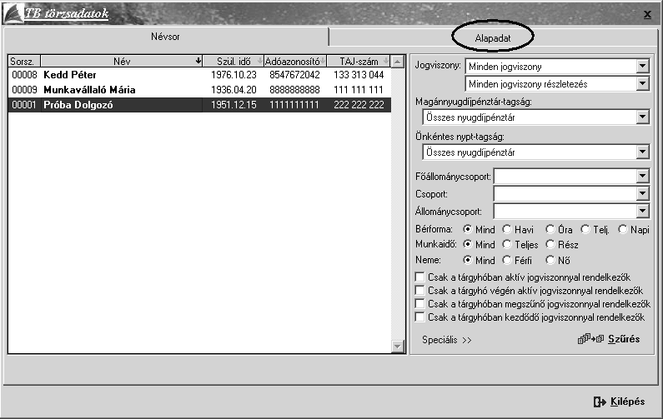Sort by Sorsz. column header
This screenshot has height=419, width=663.
point(23,62)
